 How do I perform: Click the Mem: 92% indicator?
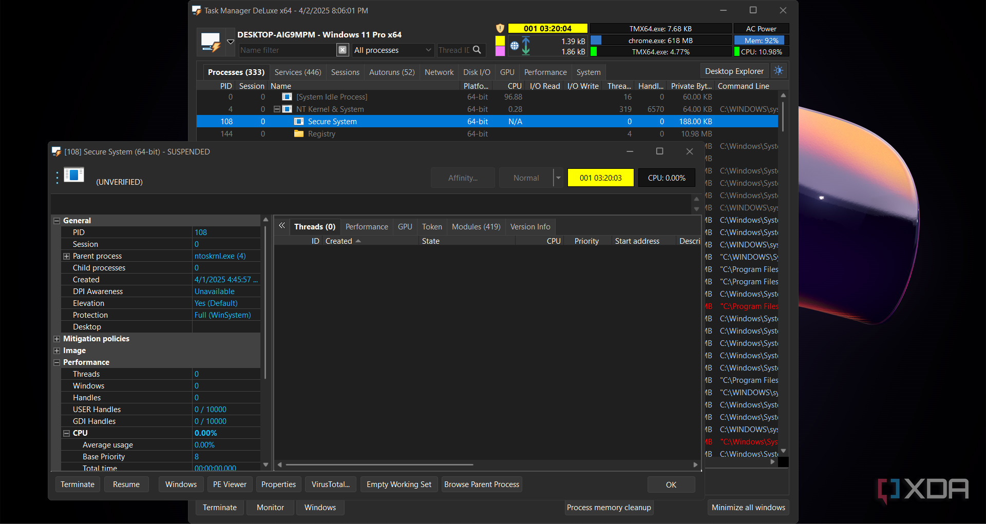(761, 40)
